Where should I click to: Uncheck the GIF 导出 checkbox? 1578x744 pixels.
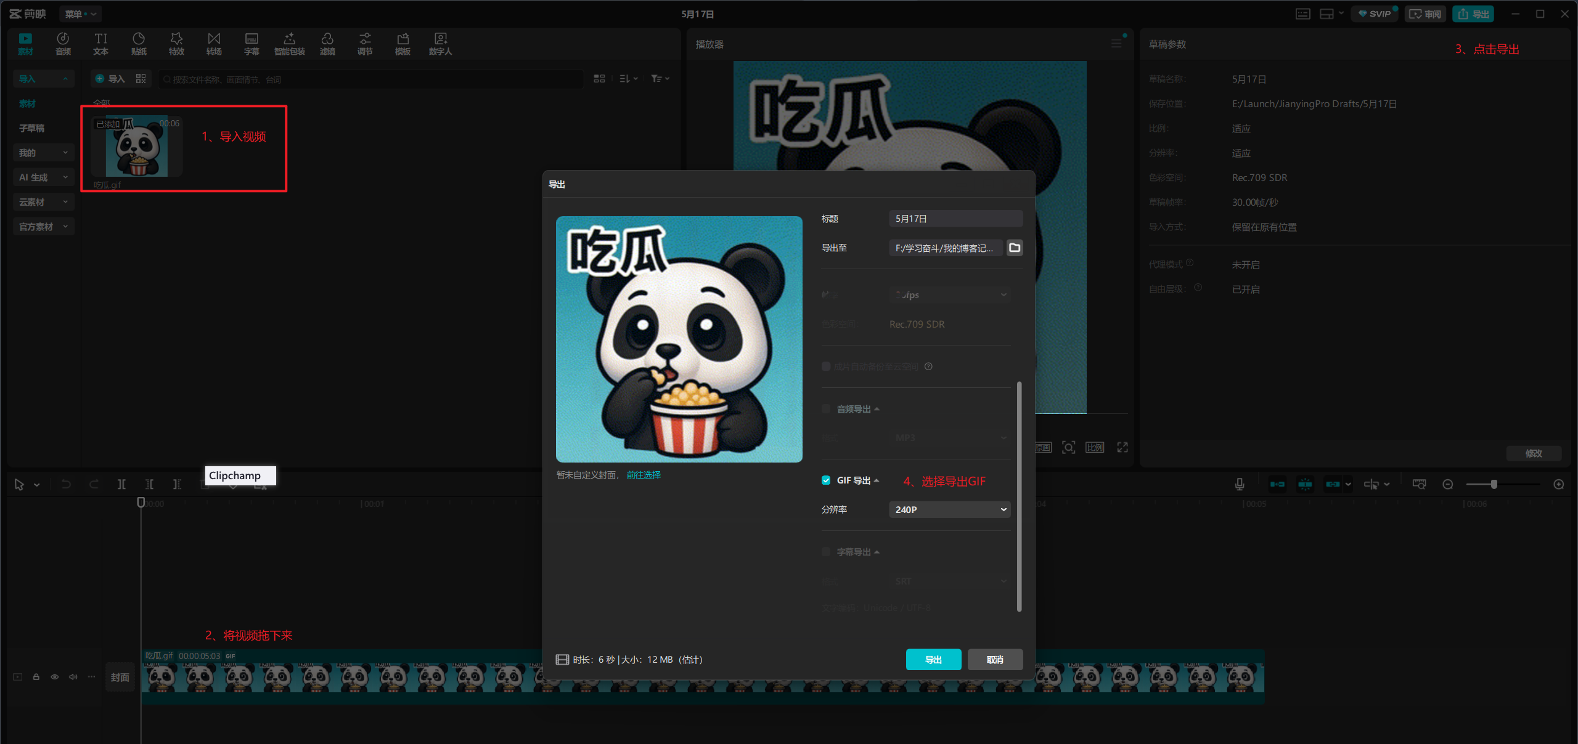826,480
